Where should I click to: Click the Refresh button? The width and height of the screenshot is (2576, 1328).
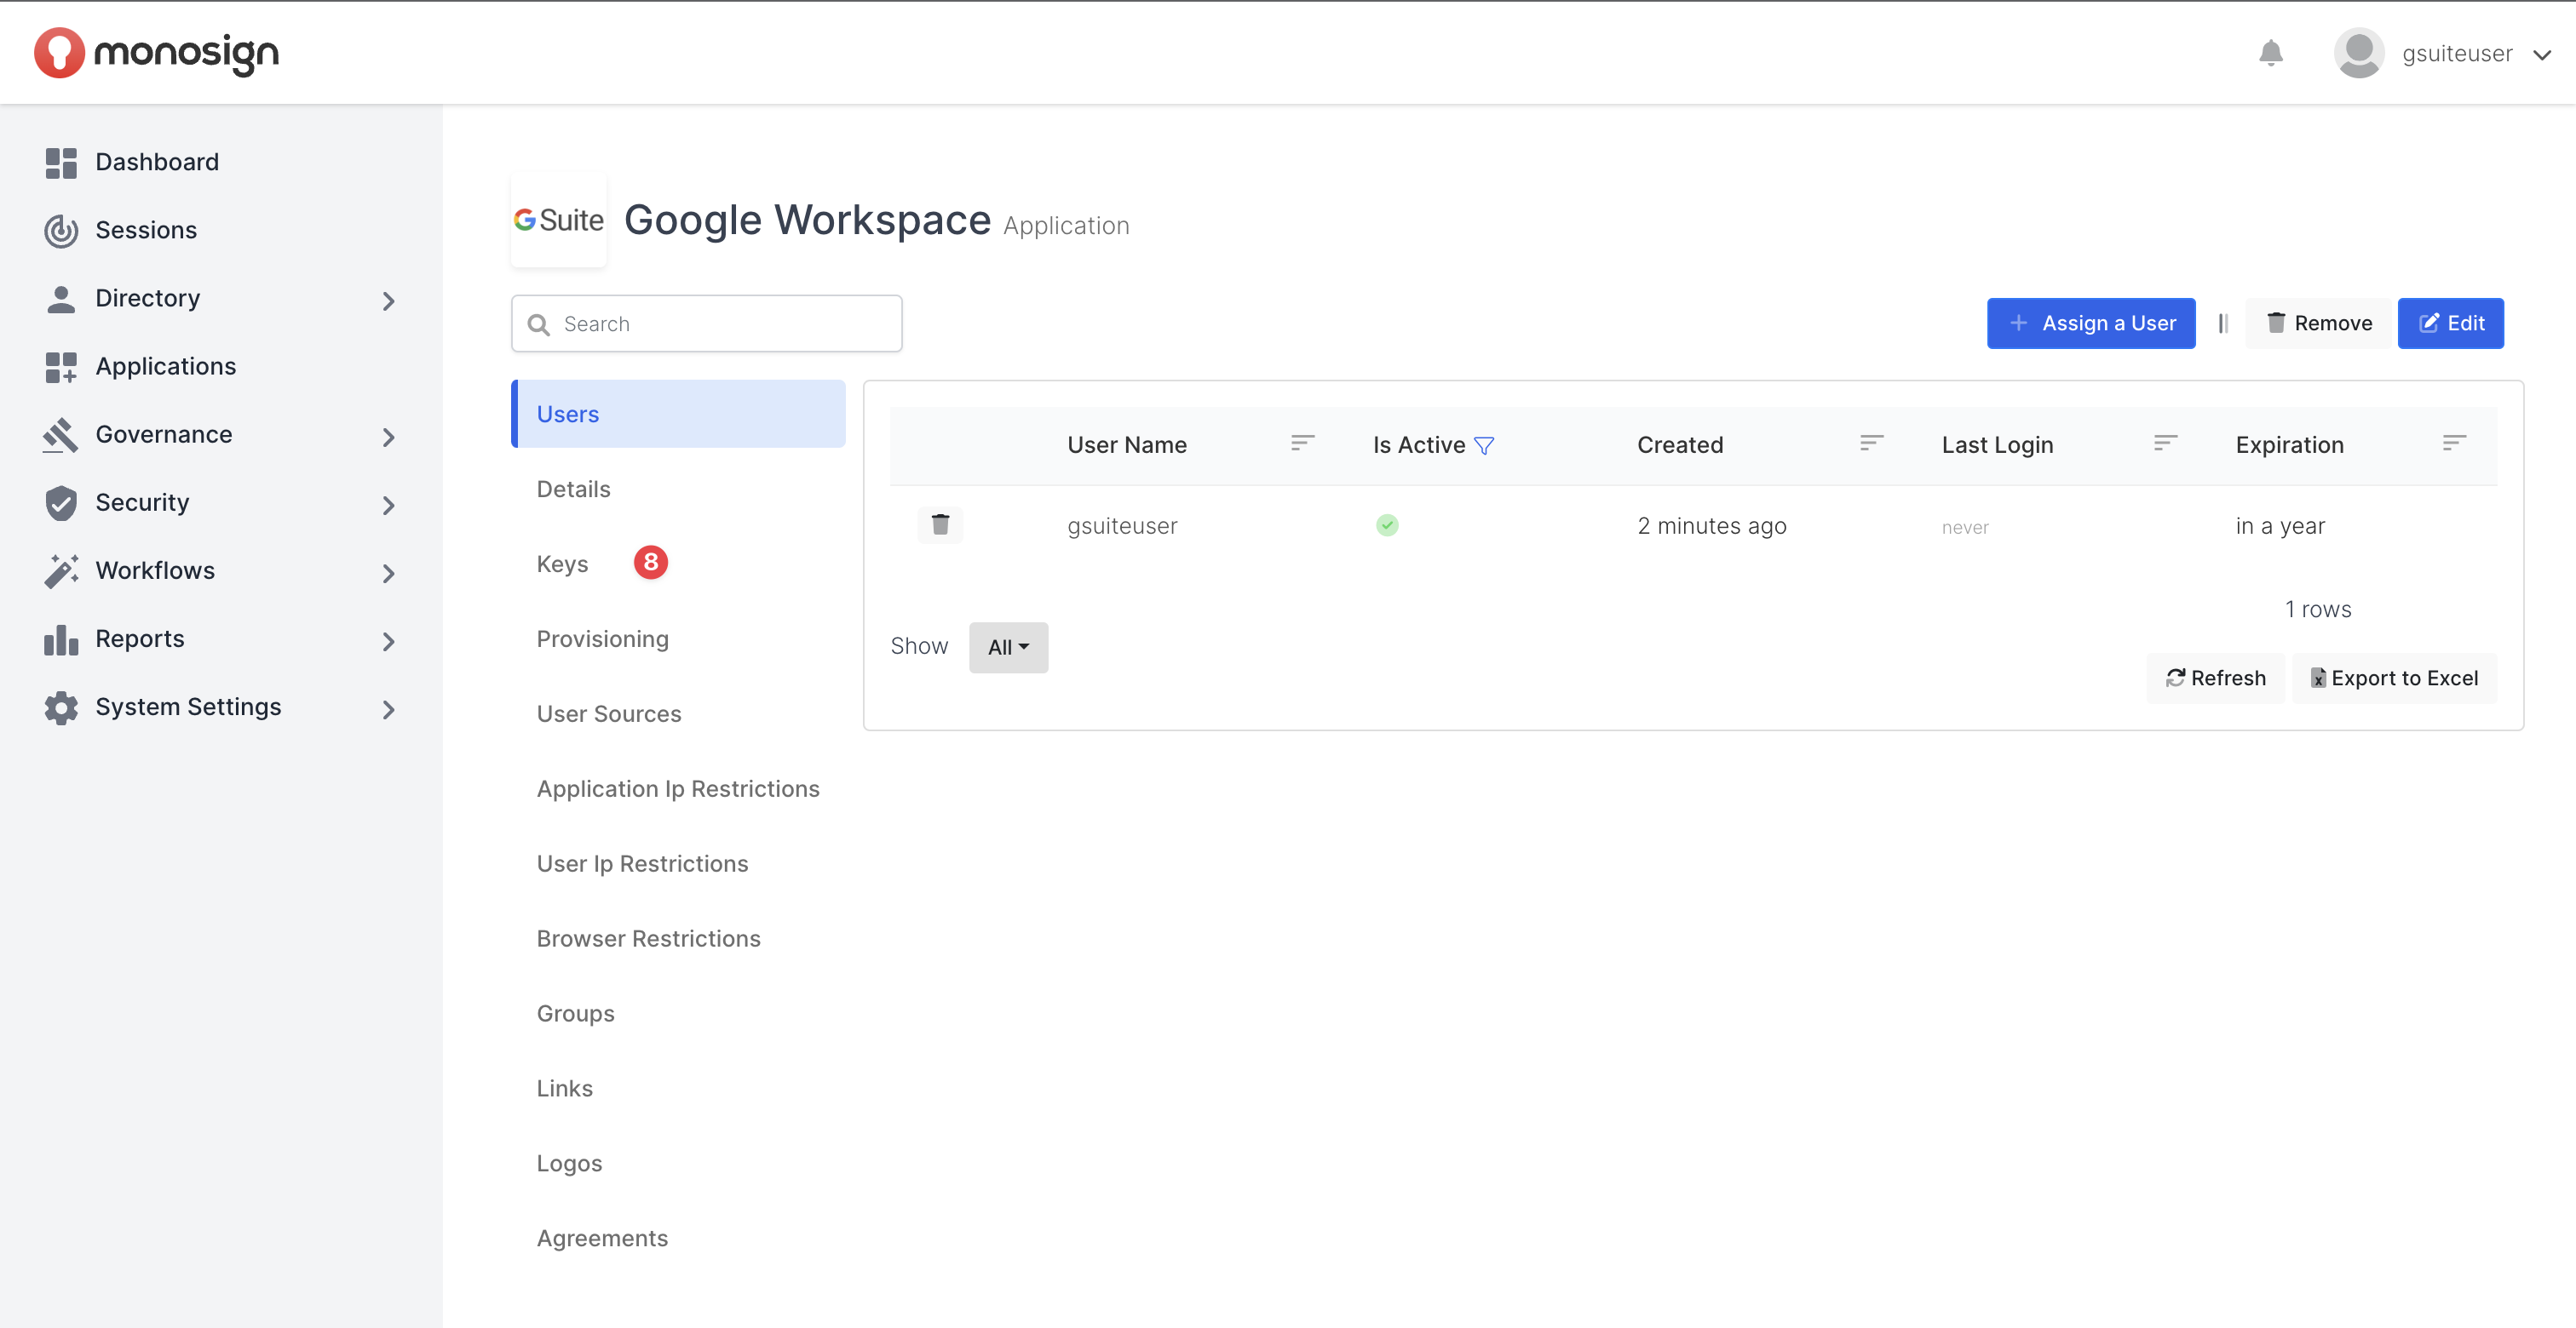coord(2215,678)
